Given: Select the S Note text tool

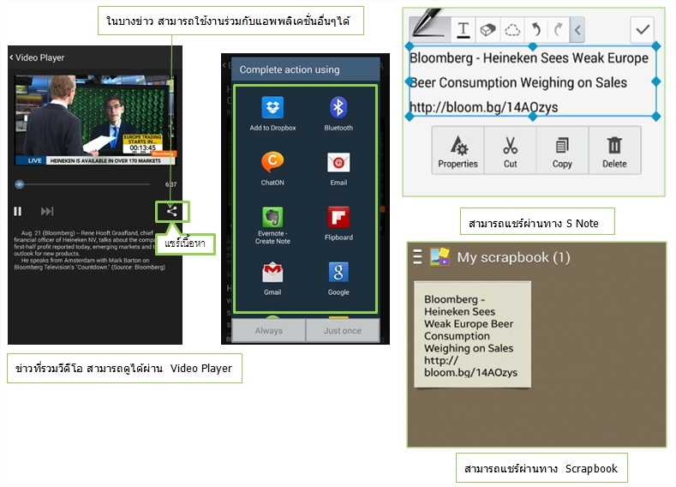Looking at the screenshot, I should (x=463, y=29).
